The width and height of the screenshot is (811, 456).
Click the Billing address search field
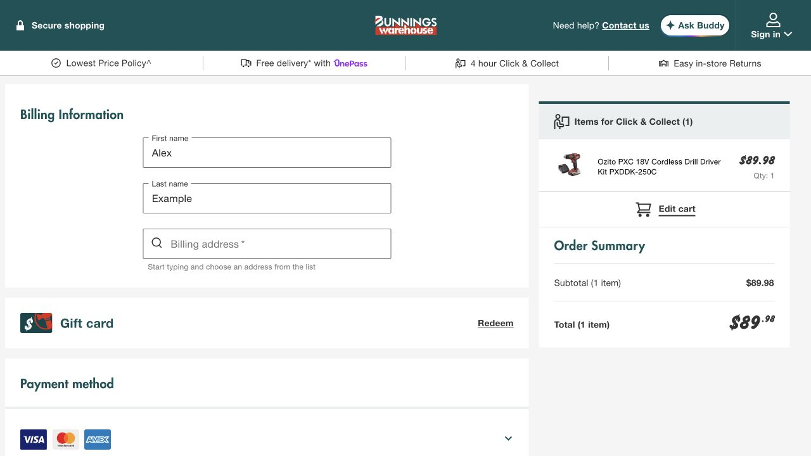click(x=267, y=244)
